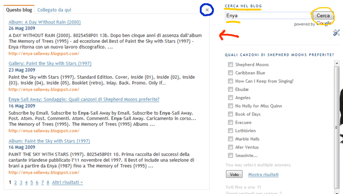Image resolution: width=343 pixels, height=194 pixels.
Task: Click the Cerca search button
Action: click(x=323, y=16)
